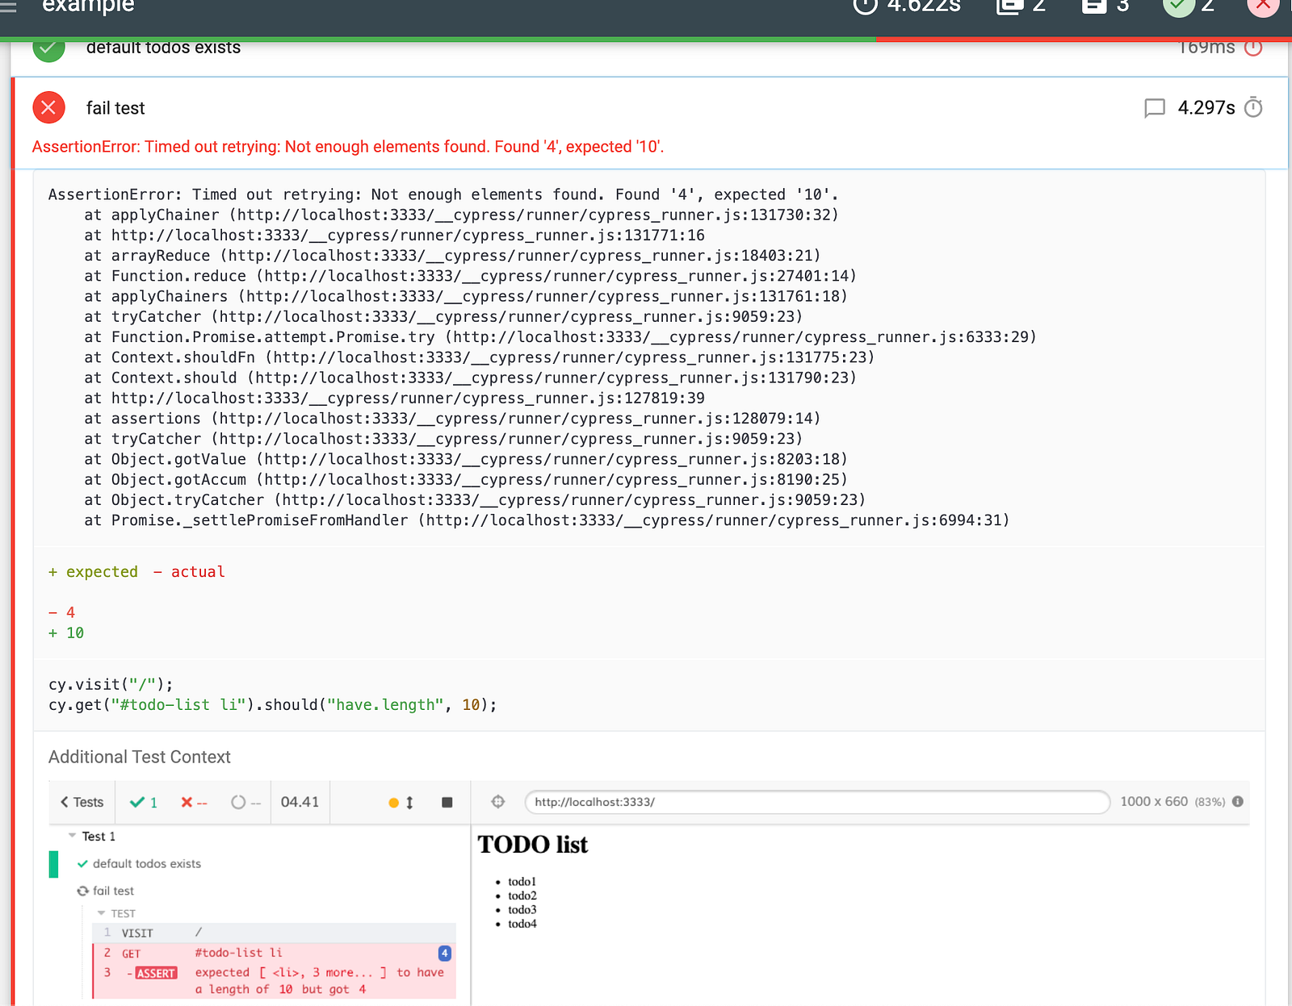Toggle auto-scrolling with the orange dot arrows icon
The height and width of the screenshot is (1006, 1292).
[401, 802]
